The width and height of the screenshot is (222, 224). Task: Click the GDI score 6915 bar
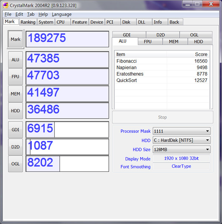(67, 130)
